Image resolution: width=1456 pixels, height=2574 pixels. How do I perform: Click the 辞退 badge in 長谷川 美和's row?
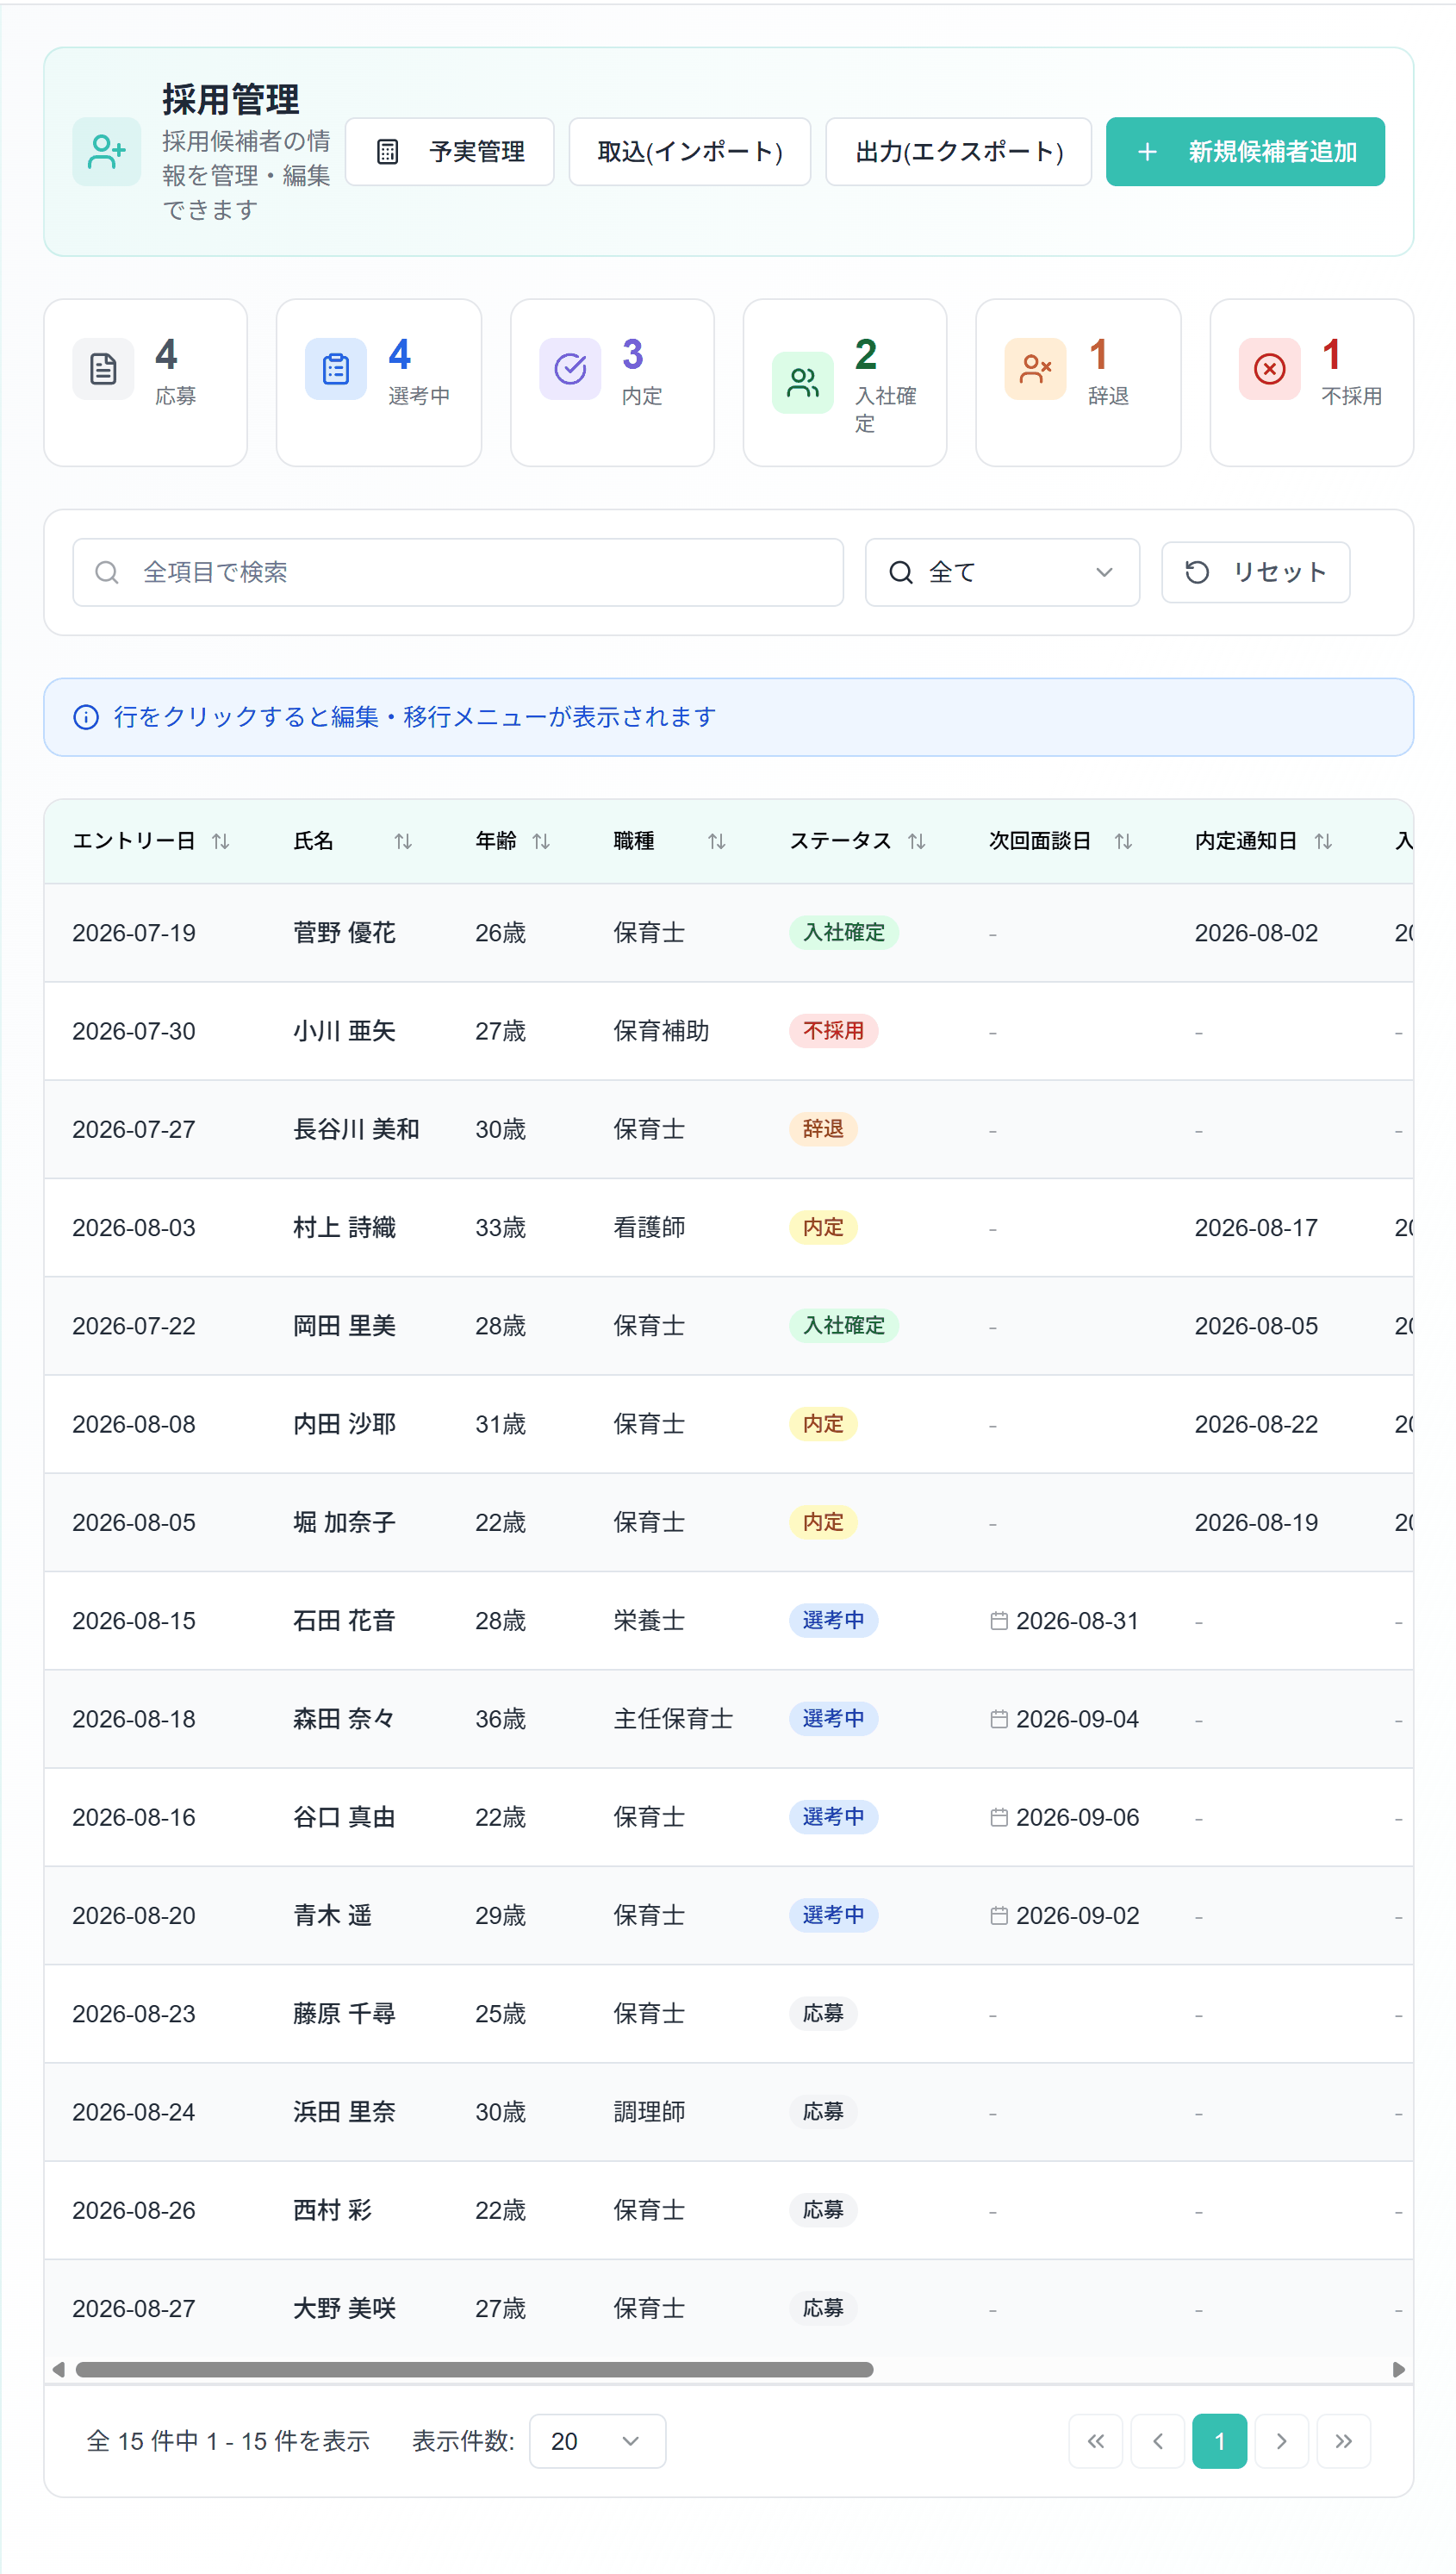pyautogui.click(x=823, y=1128)
